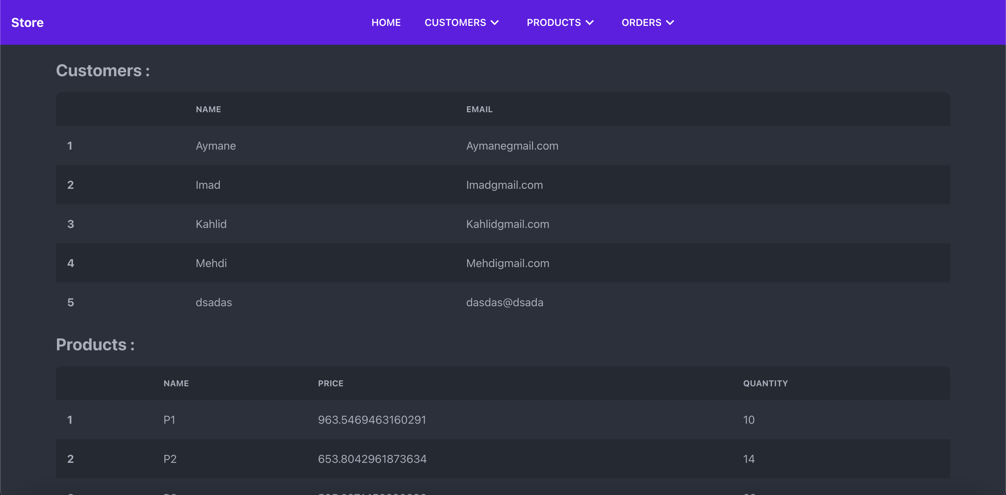Click Kahlid's email address
Screen dimensions: 1006x495
(x=507, y=224)
